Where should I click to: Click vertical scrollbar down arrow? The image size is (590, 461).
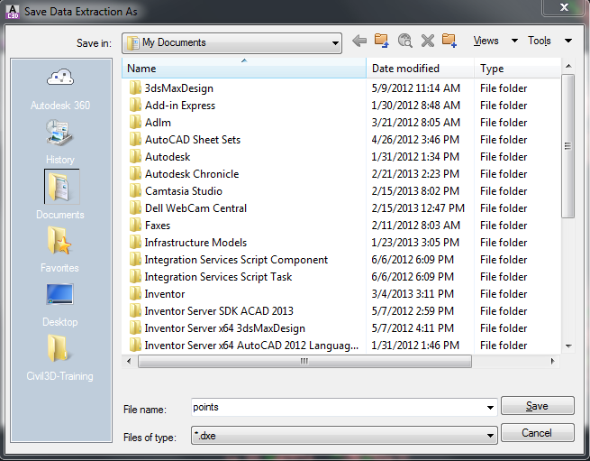pos(568,346)
